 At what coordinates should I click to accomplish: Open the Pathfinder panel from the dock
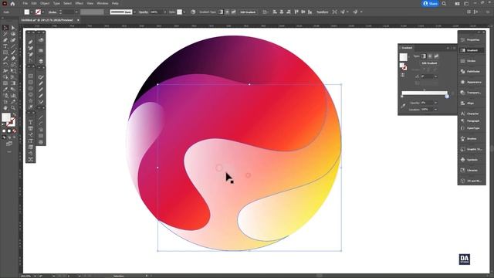pyautogui.click(x=471, y=72)
